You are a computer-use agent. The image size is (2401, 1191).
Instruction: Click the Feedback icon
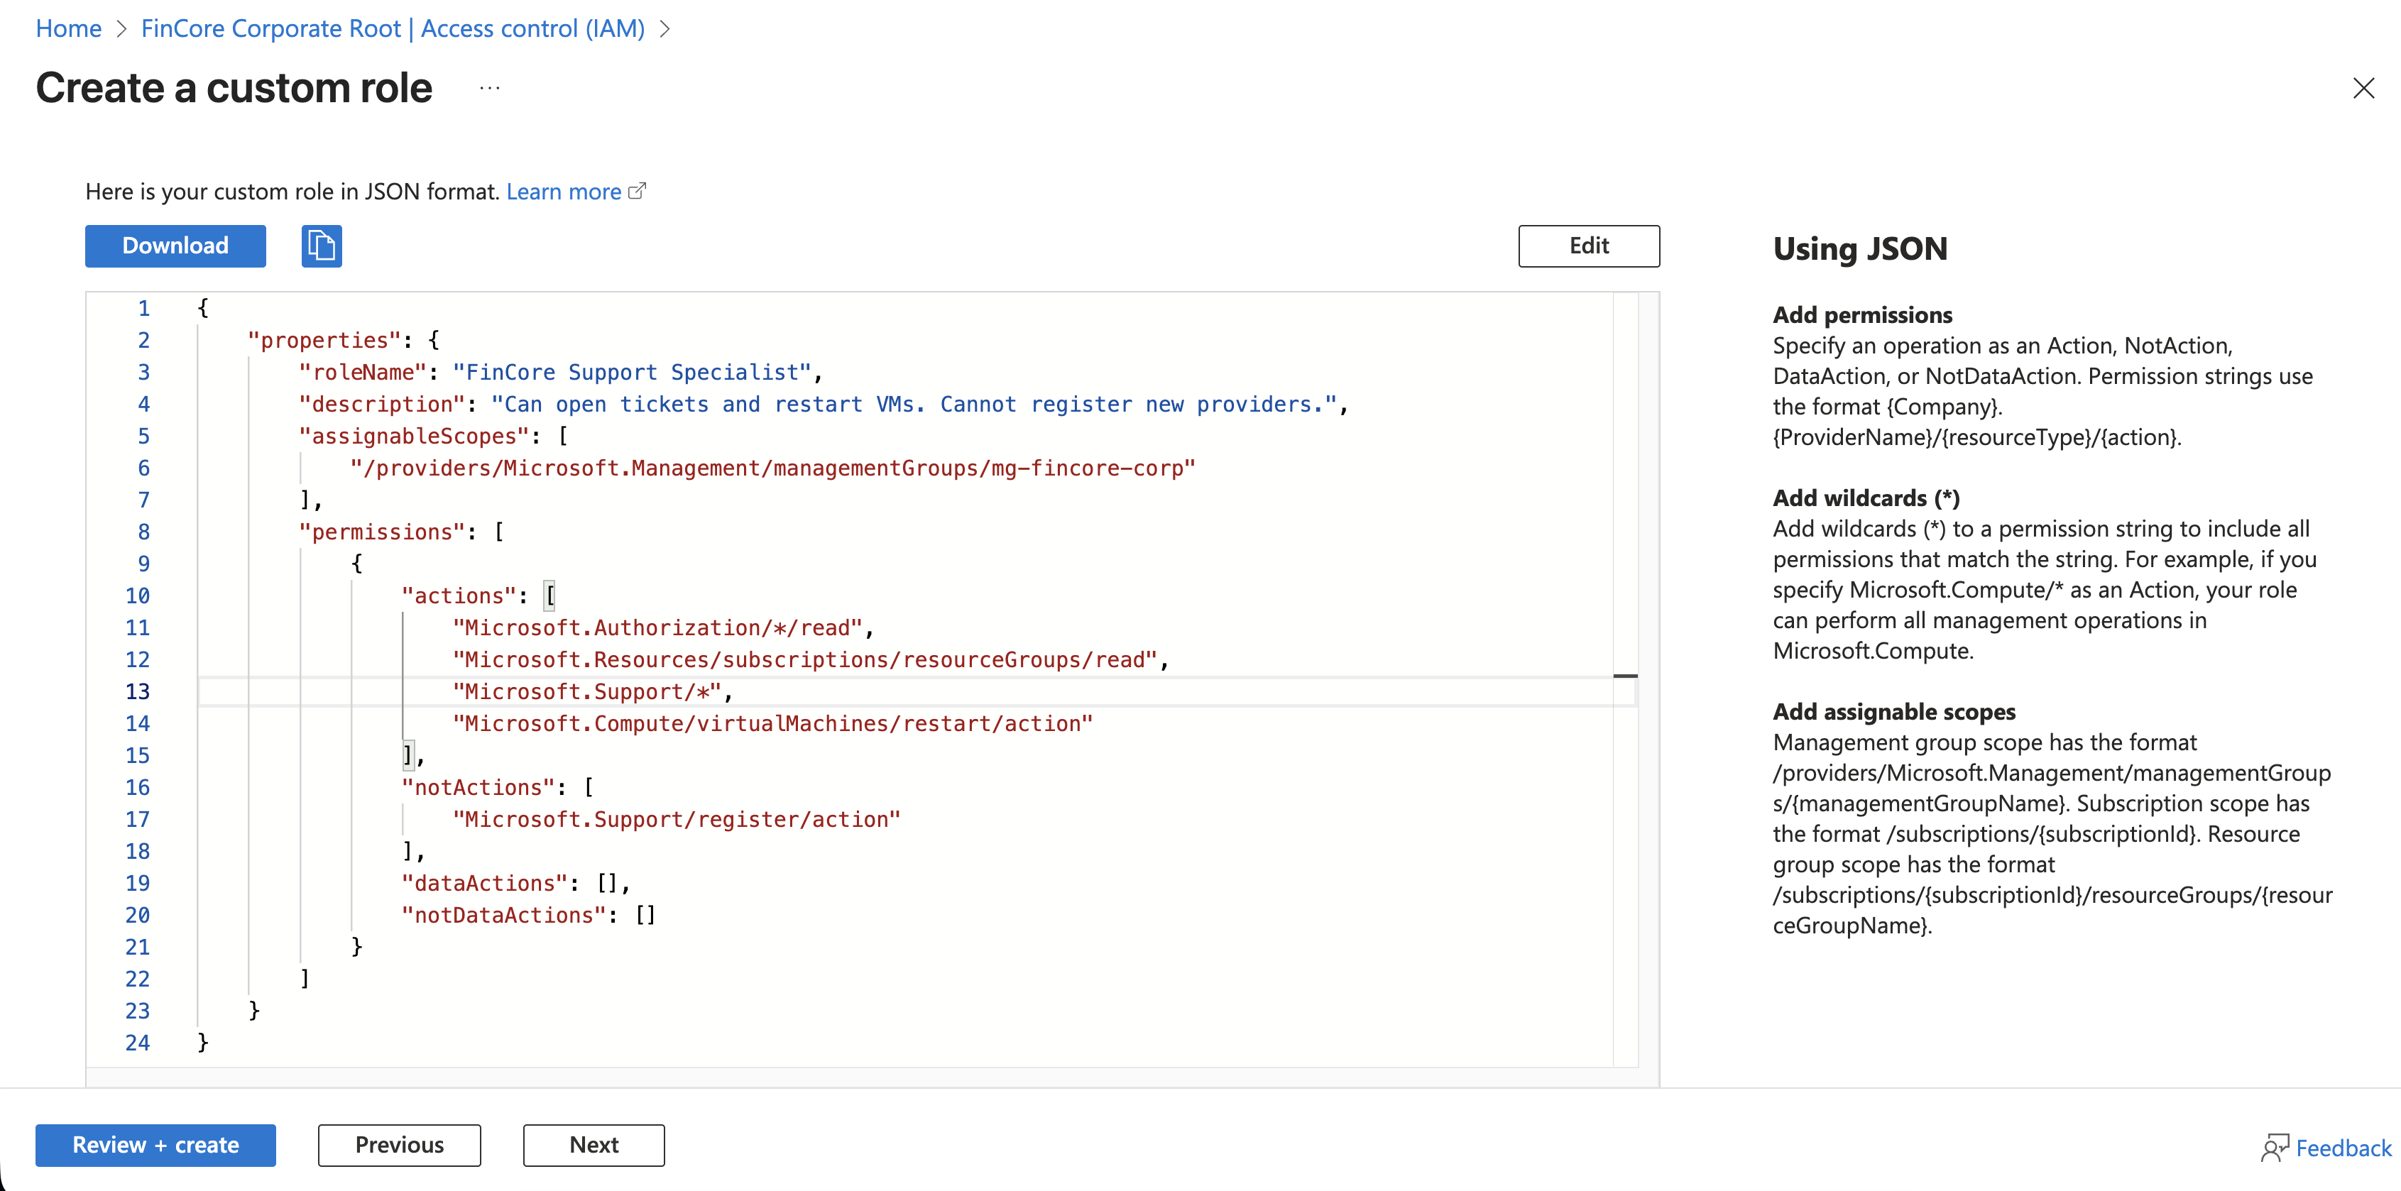point(2274,1147)
